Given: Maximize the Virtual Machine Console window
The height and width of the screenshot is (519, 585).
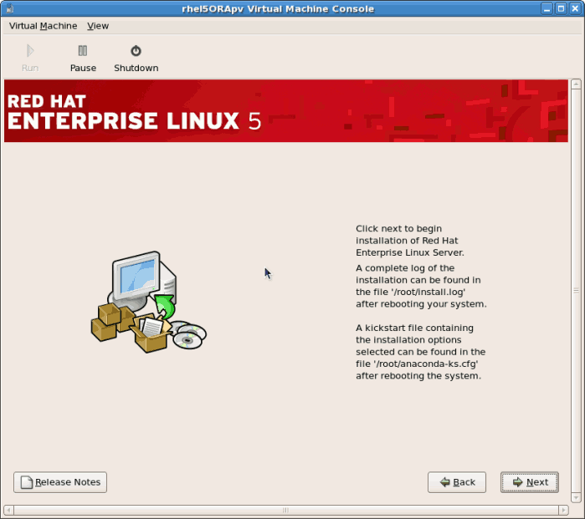Looking at the screenshot, I should 561,8.
